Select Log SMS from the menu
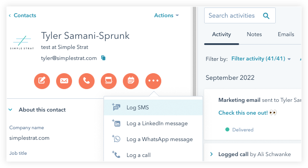Viewport: 308px width, 168px height. tap(153, 108)
